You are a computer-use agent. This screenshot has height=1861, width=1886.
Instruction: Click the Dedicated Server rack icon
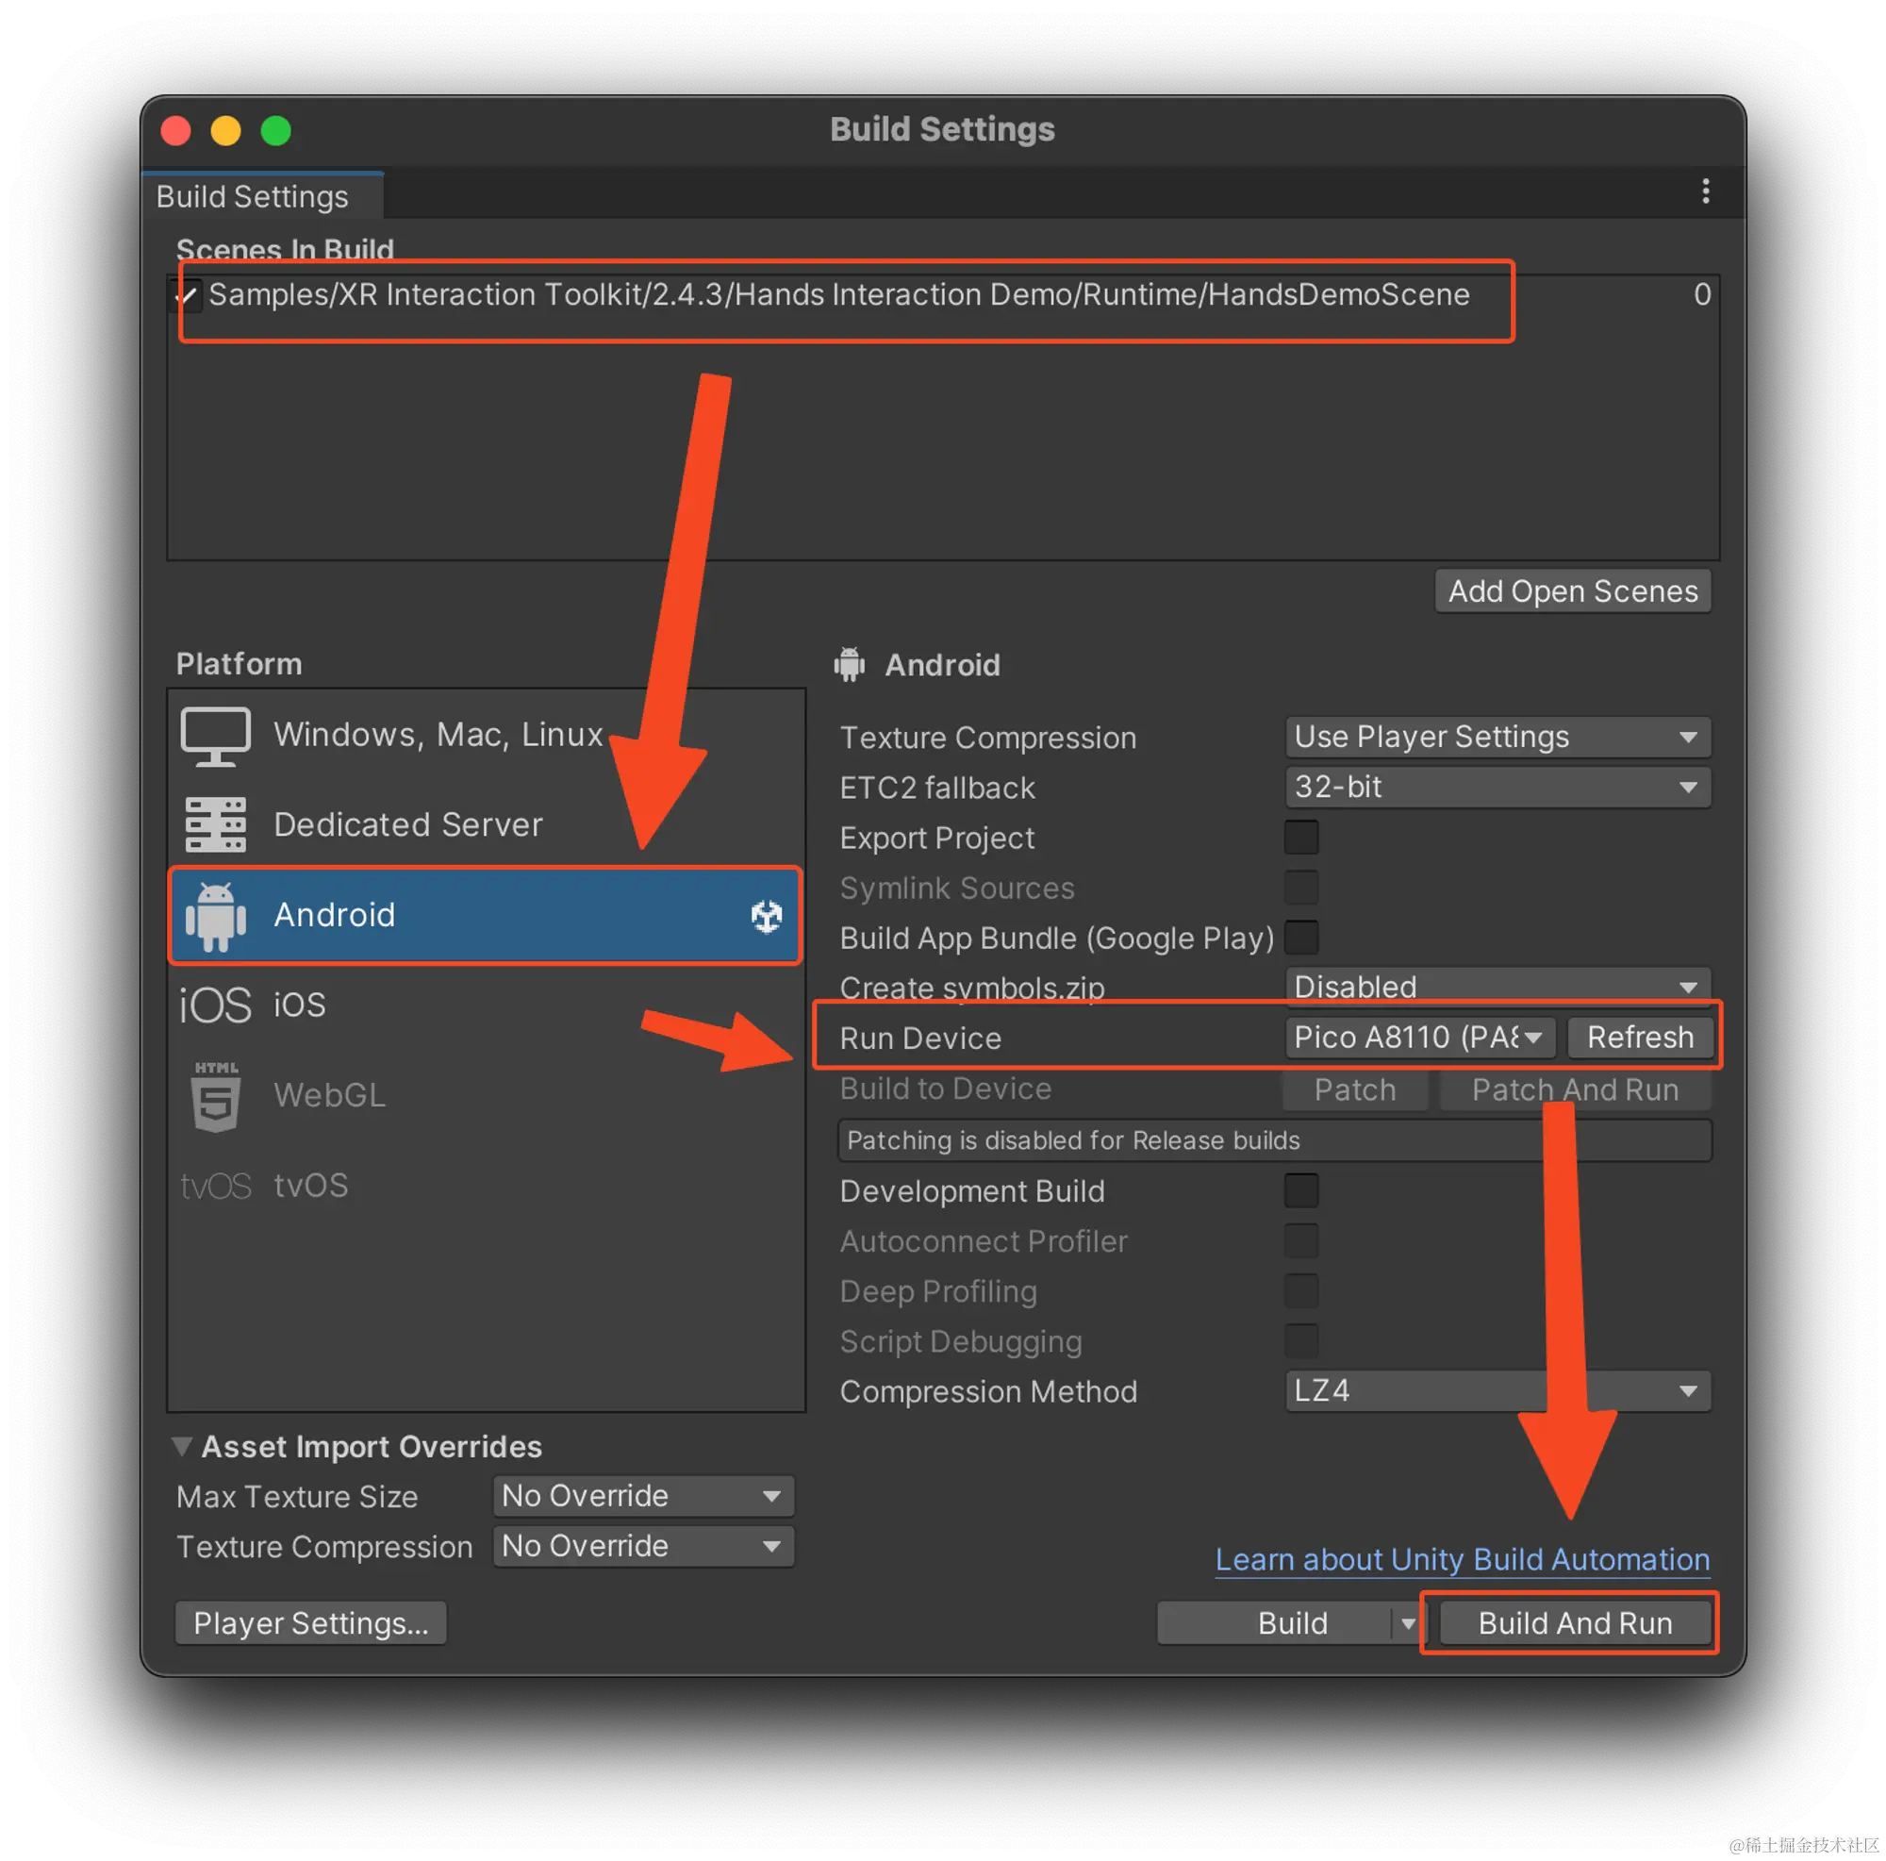215,824
